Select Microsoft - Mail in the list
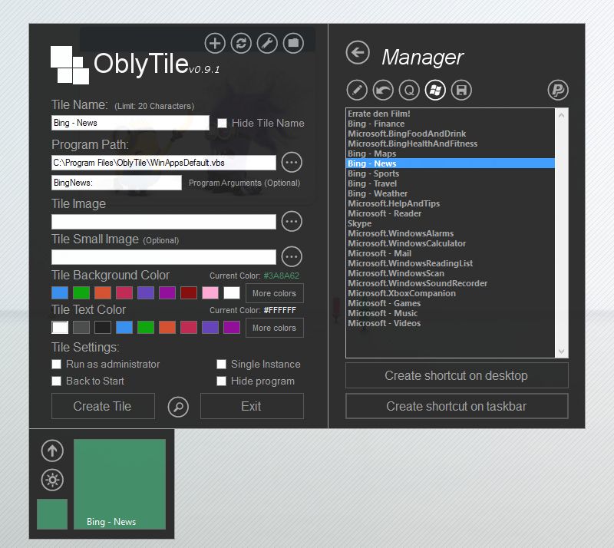This screenshot has width=614, height=548. pyautogui.click(x=451, y=254)
